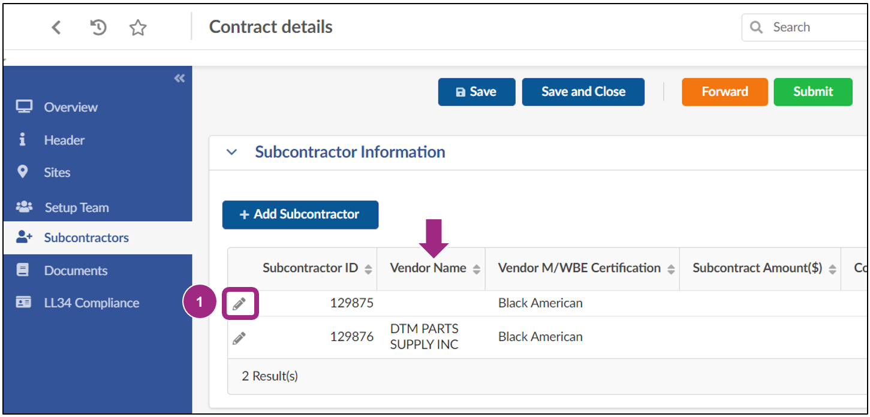Open Documents via the book icon
The height and width of the screenshot is (417, 870).
click(24, 270)
